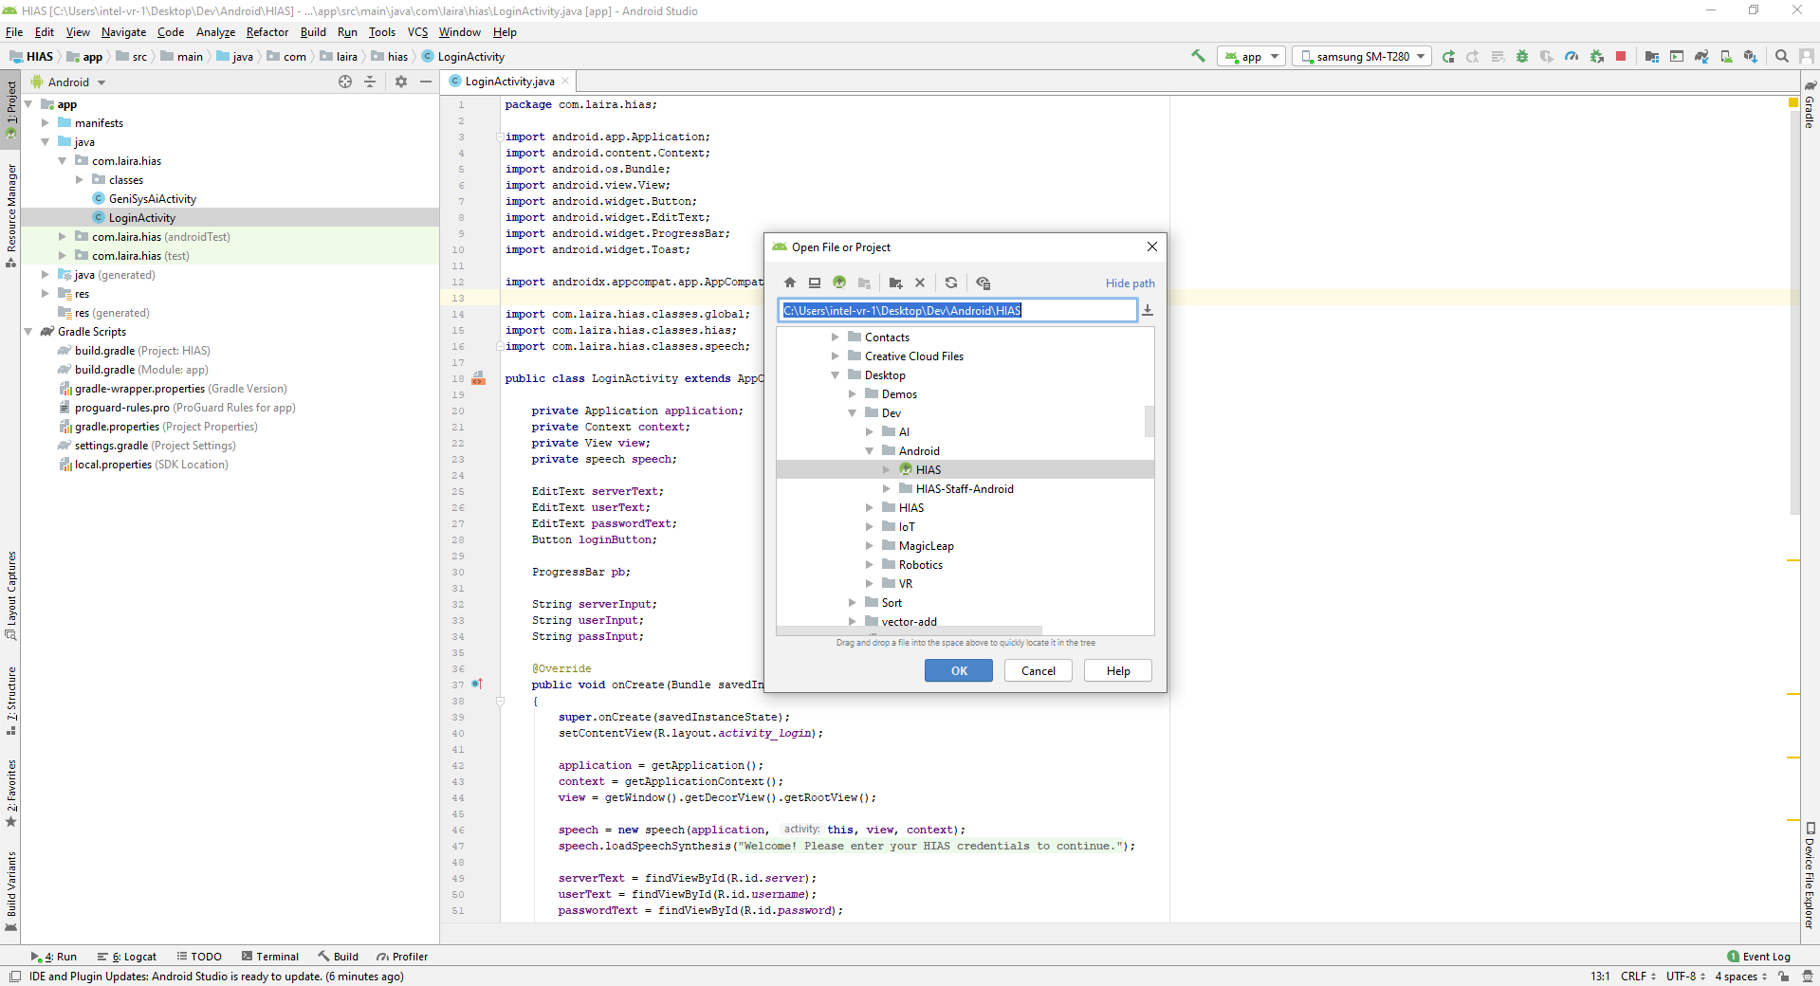Select the project directory icon in dialog
This screenshot has height=986, width=1820.
pyautogui.click(x=839, y=283)
